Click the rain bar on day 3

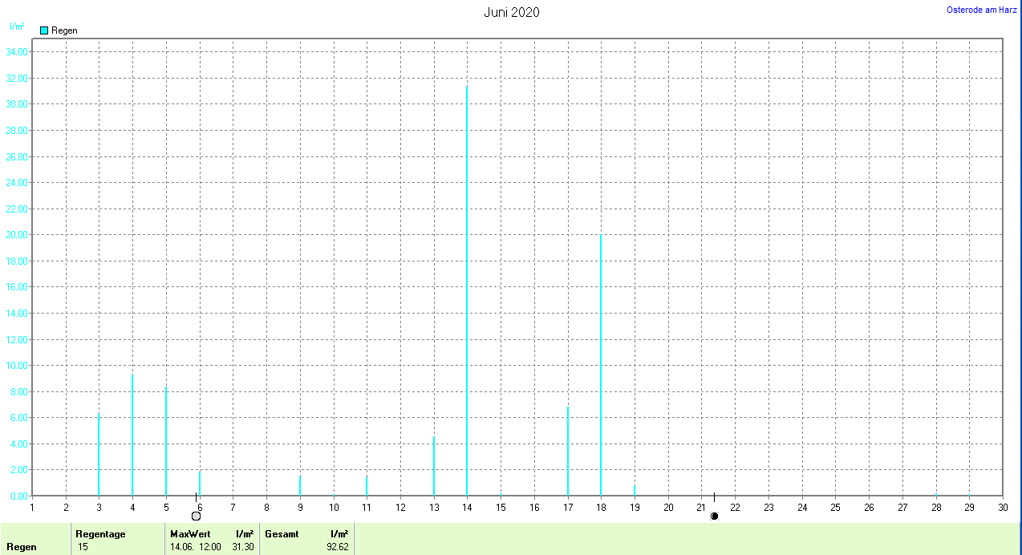click(99, 455)
